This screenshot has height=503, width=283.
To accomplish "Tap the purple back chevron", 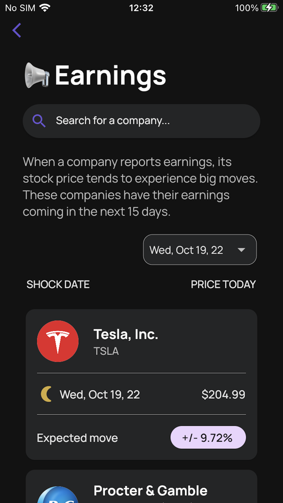I will click(x=17, y=30).
